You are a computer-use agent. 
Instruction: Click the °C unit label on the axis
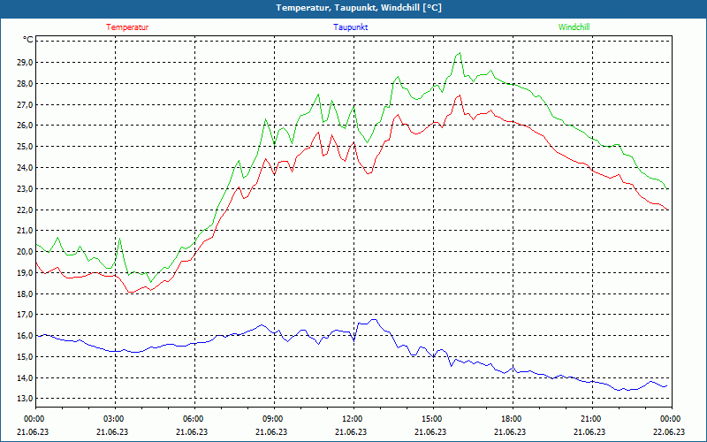(x=28, y=40)
